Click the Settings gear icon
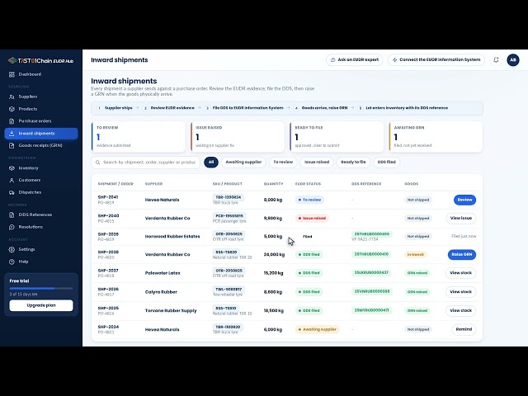The image size is (528, 396). click(12, 249)
